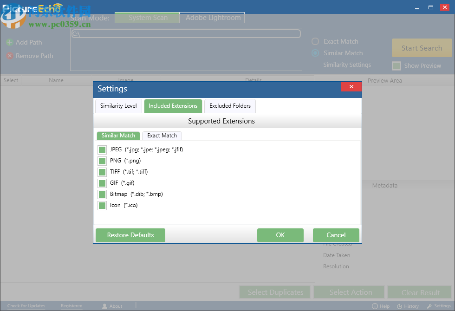The image size is (455, 311).
Task: Select the Exact Match radio button
Action: pyautogui.click(x=315, y=41)
